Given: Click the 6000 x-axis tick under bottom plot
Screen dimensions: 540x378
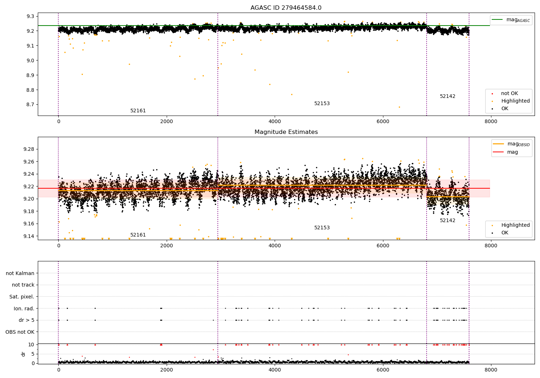Looking at the screenshot, I should (383, 370).
